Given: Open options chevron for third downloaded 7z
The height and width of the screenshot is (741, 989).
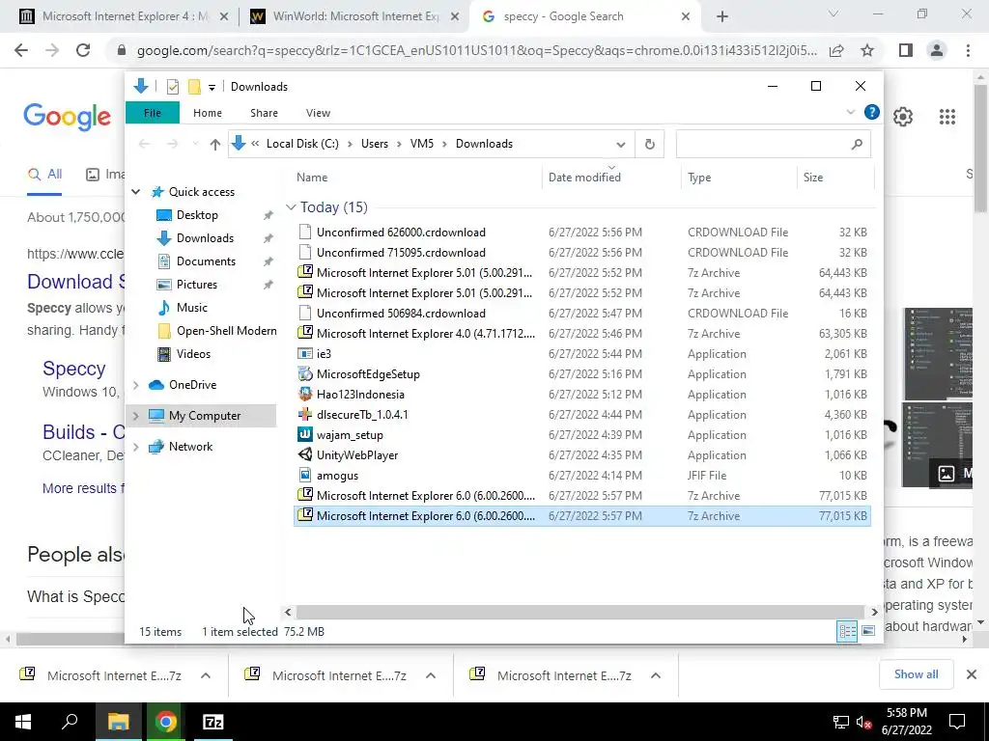Looking at the screenshot, I should [656, 675].
